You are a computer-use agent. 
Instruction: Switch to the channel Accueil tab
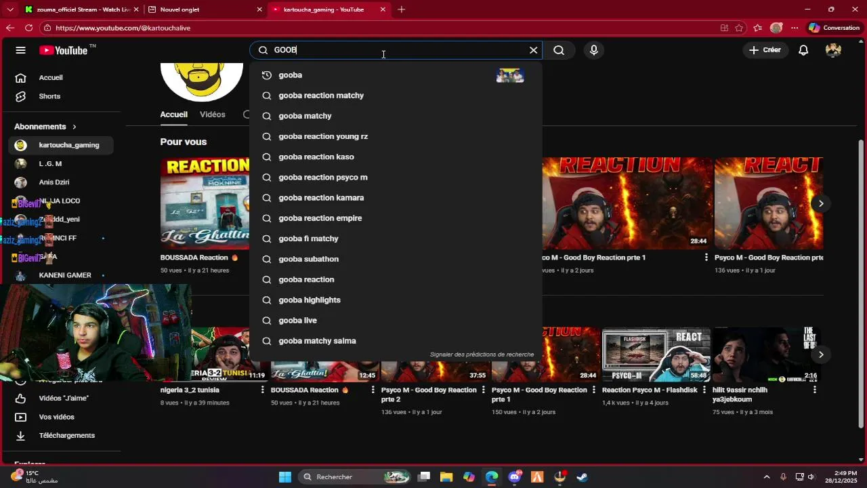click(173, 115)
